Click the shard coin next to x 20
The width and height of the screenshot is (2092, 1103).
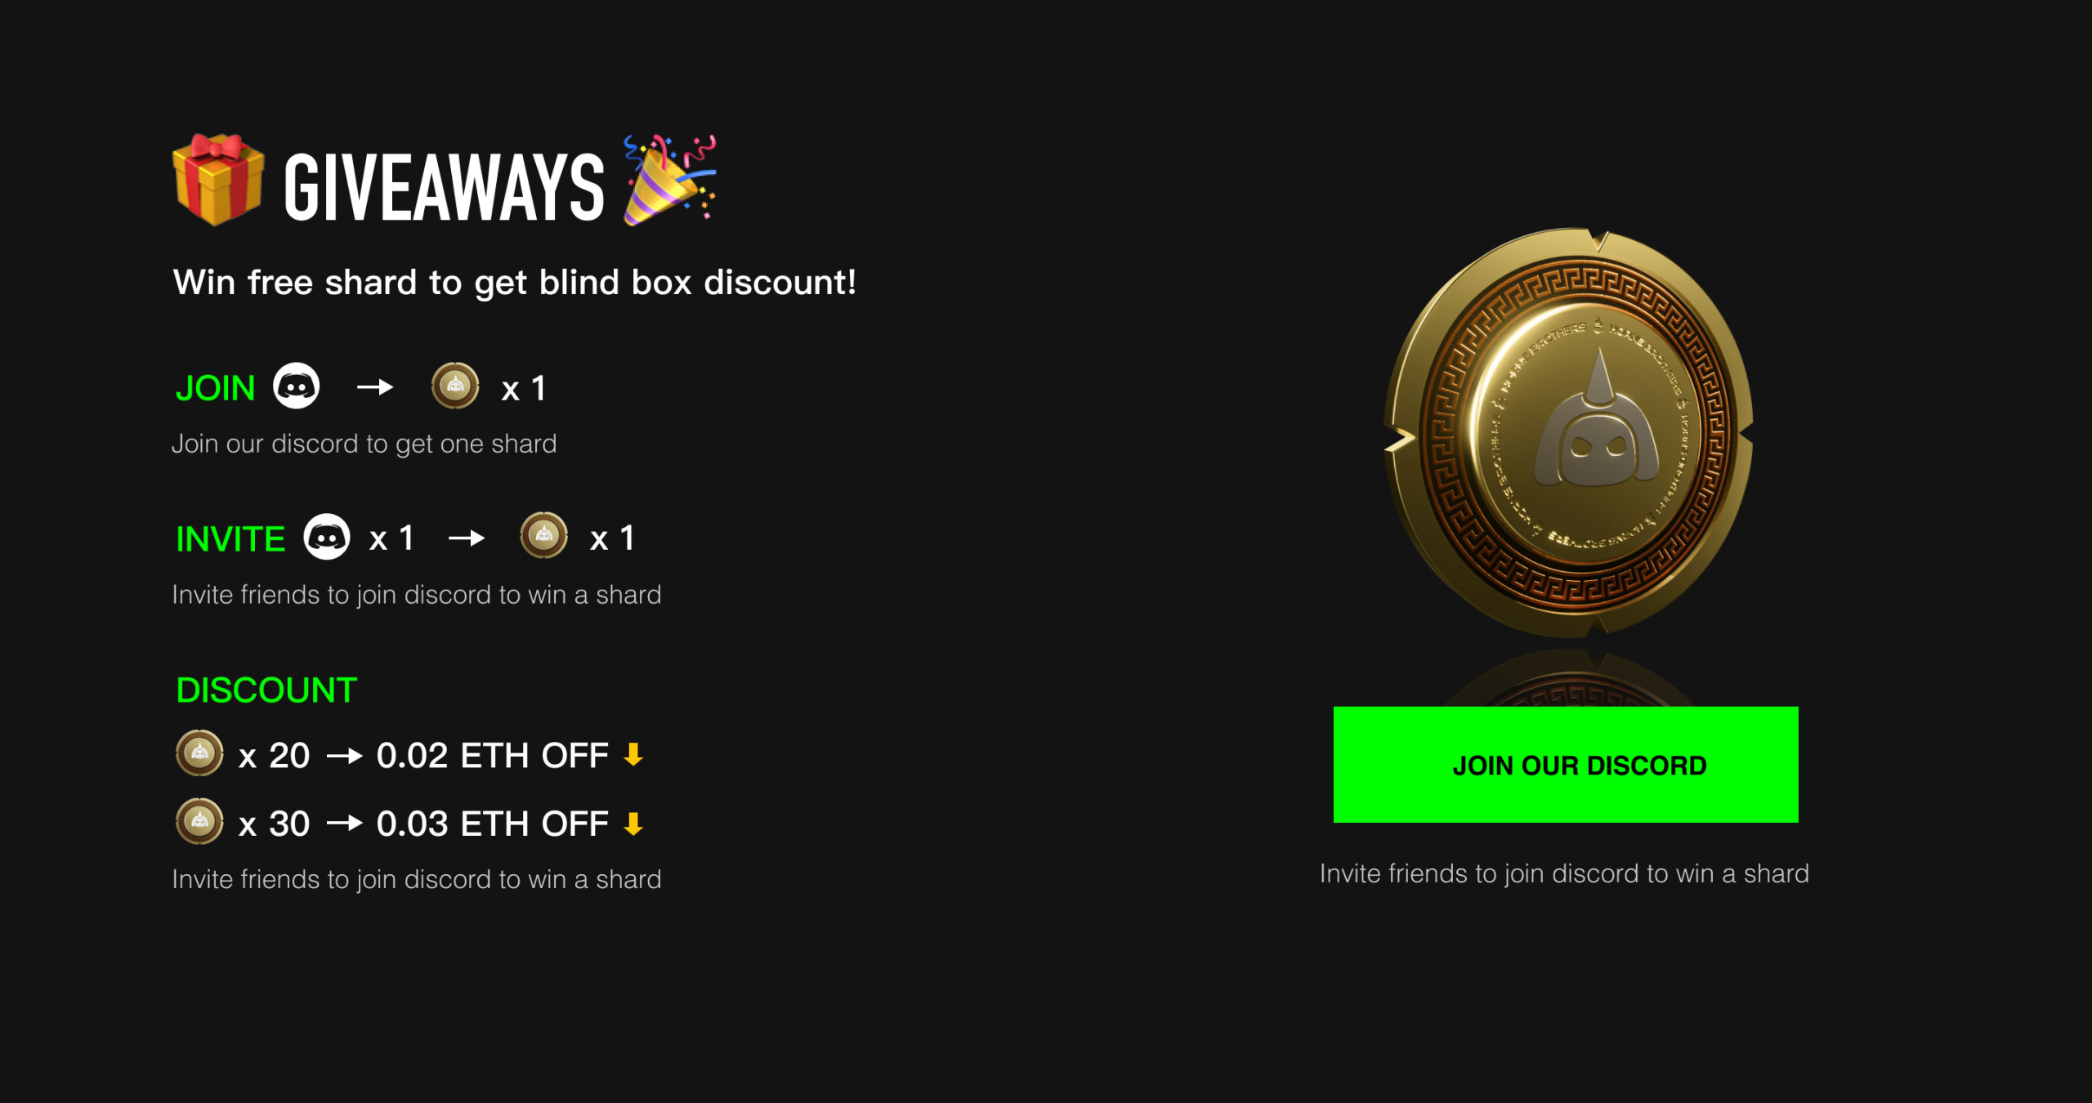tap(199, 753)
